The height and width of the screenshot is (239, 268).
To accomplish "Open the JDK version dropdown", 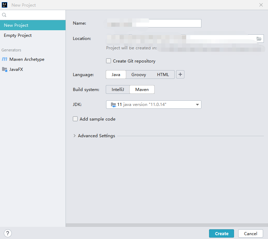I will (x=154, y=105).
